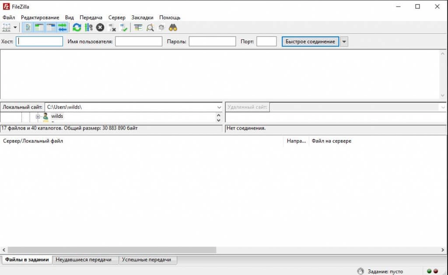
Task: Toggle message log display
Action: click(x=28, y=28)
